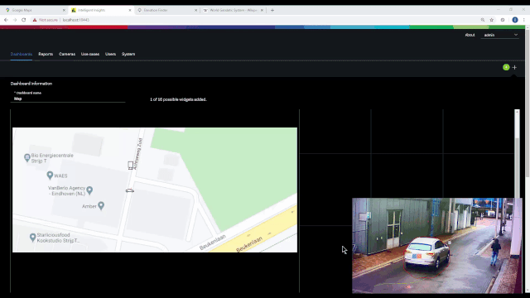
Task: Expand the admin user dropdown
Action: click(x=500, y=35)
